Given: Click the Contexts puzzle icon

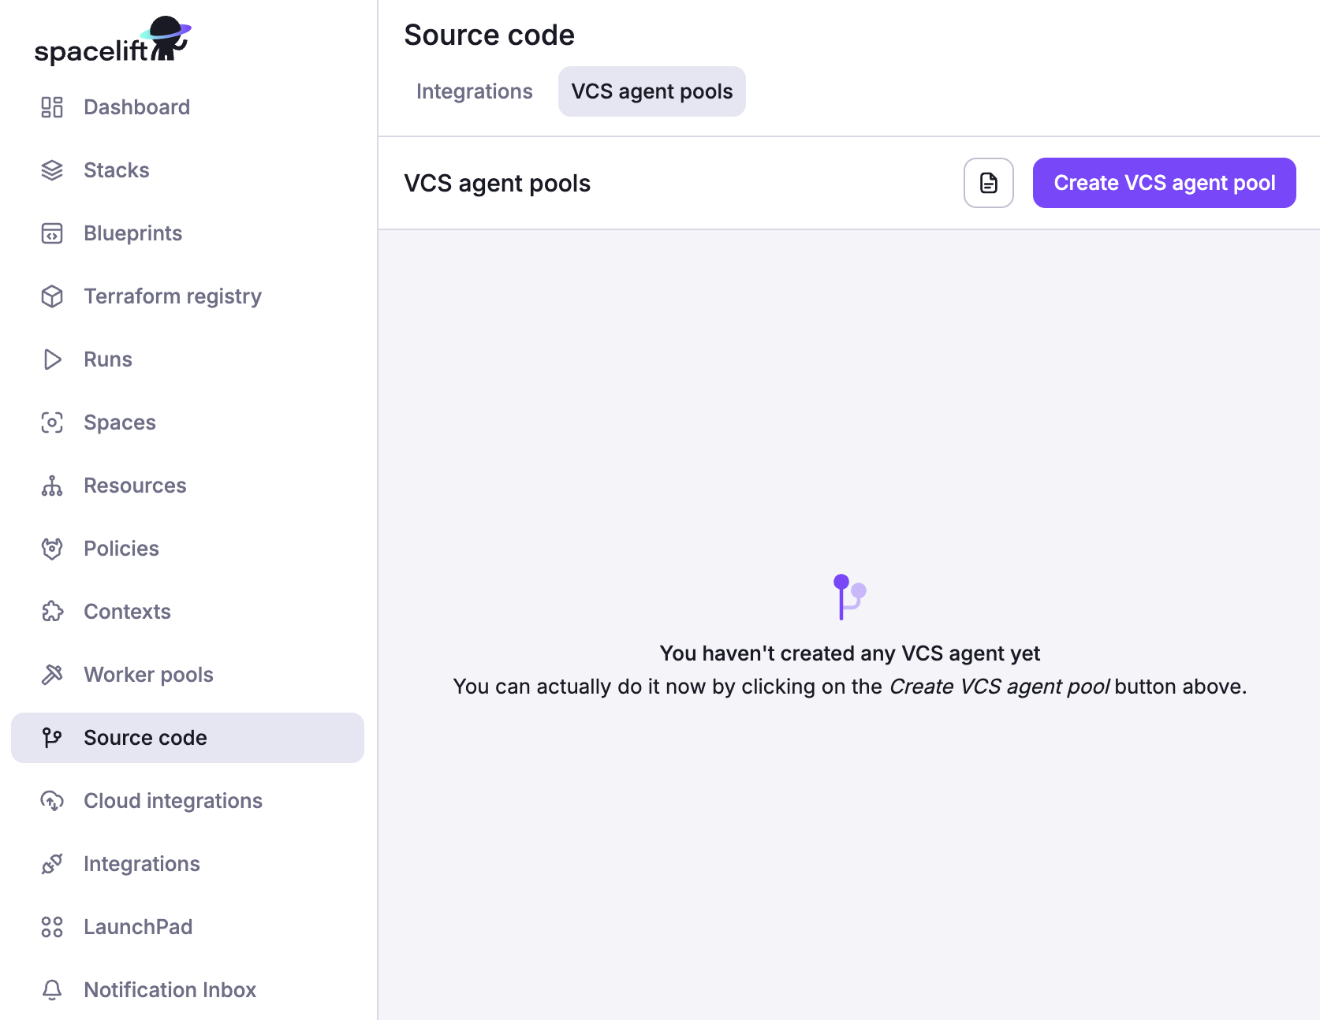Looking at the screenshot, I should [x=52, y=612].
